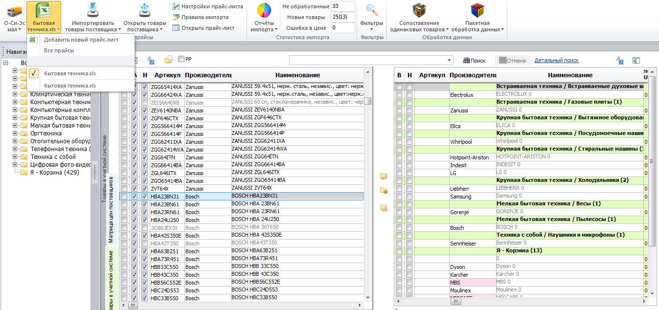Click the upper link icon between the tables

tap(384, 177)
